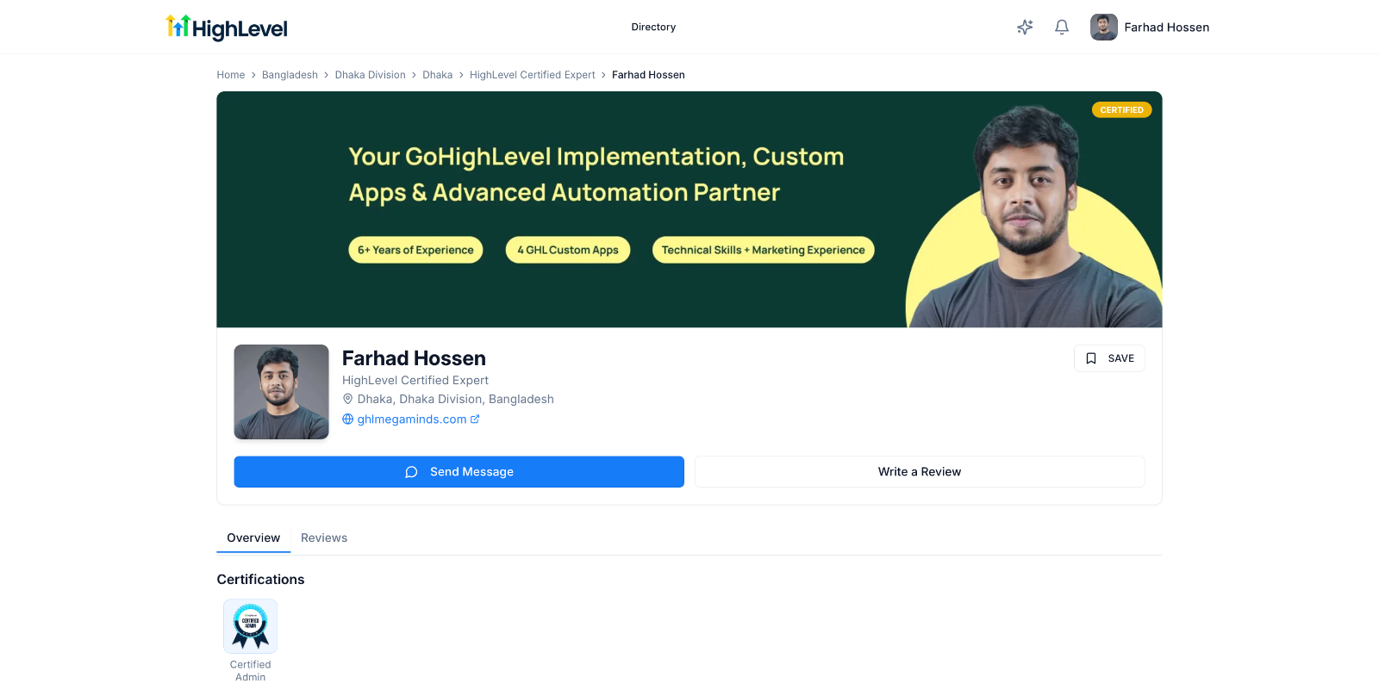1379x696 pixels.
Task: Save this expert profile
Action: pos(1109,358)
